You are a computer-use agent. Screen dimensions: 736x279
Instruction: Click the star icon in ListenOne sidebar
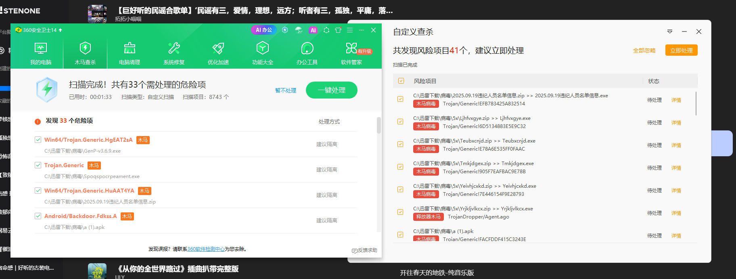[2, 50]
